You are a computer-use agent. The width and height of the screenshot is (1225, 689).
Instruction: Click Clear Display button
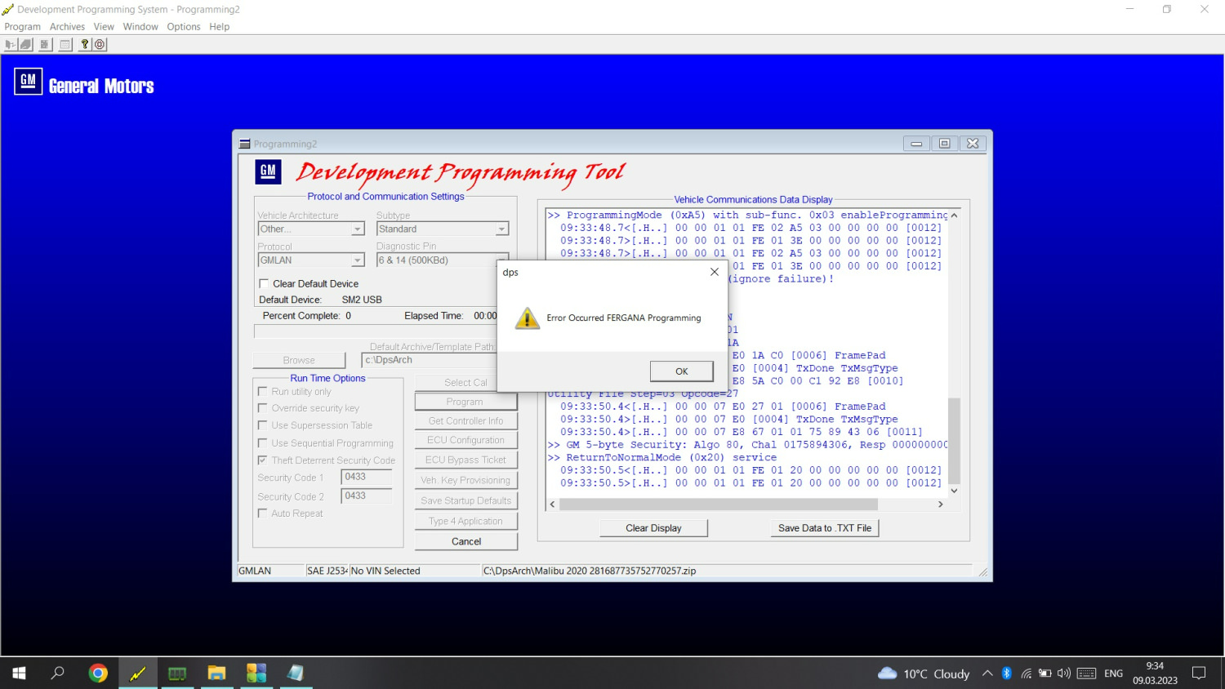[653, 528]
